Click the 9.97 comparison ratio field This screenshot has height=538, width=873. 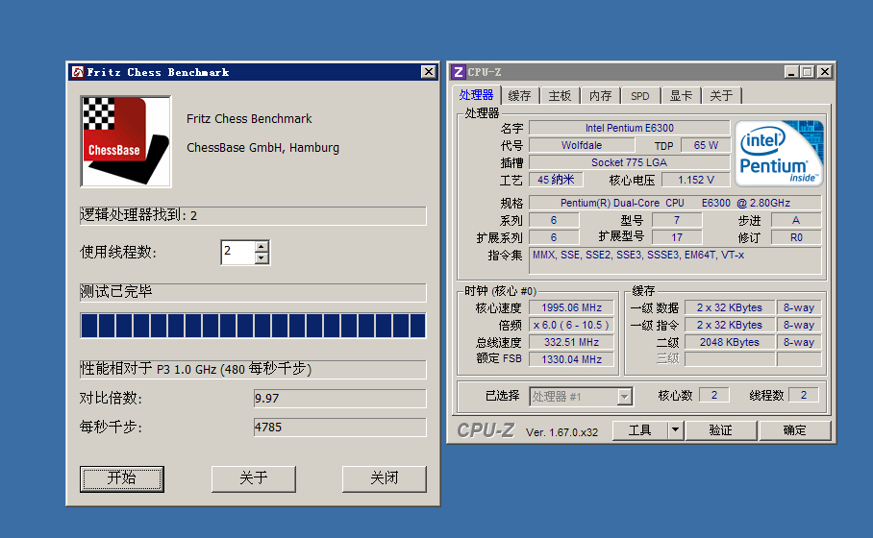click(339, 399)
